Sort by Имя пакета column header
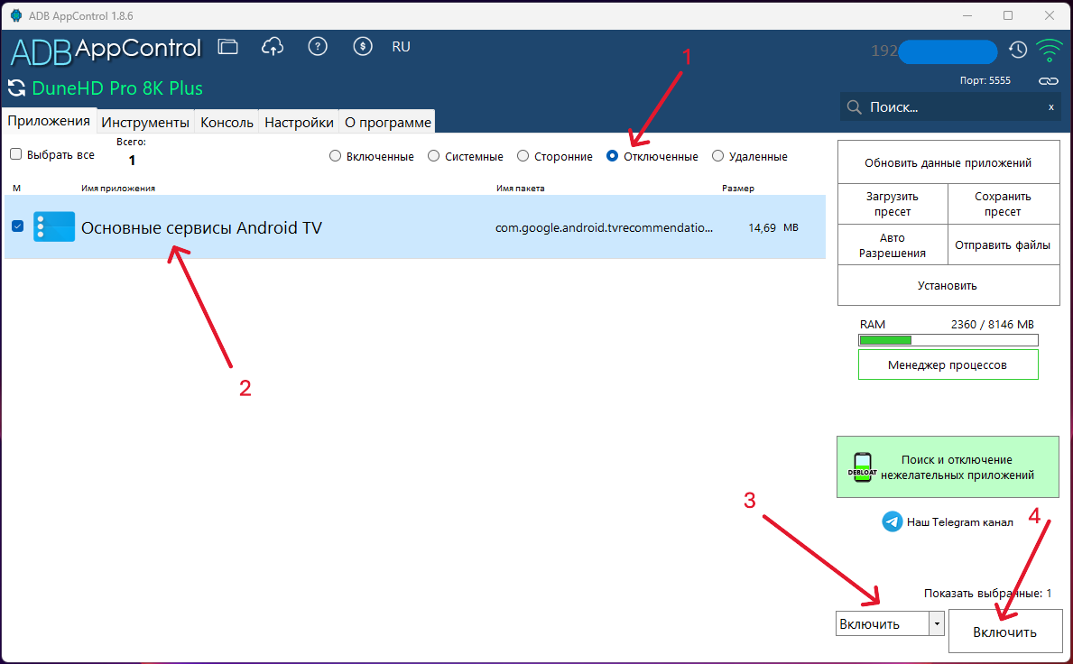Screen dimensions: 1073x664 coord(521,188)
